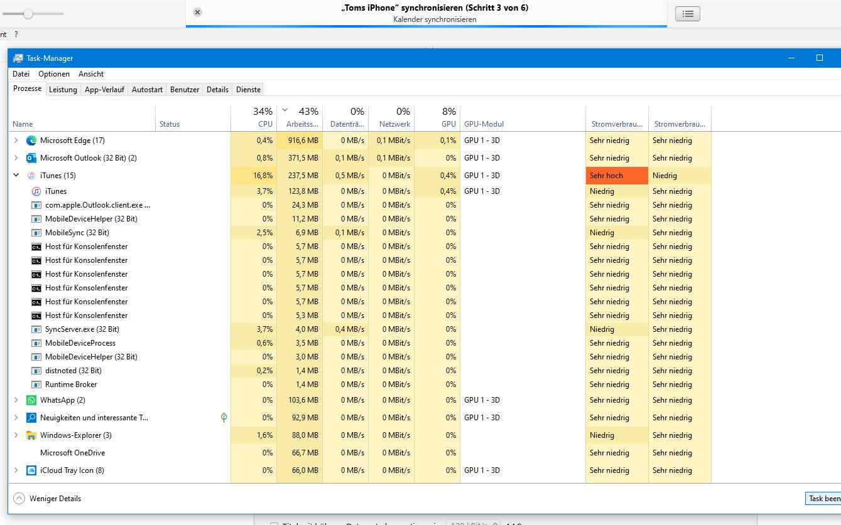Click the distnoted (32 Bit) icon
Screen dimensions: 841x525
pos(36,371)
